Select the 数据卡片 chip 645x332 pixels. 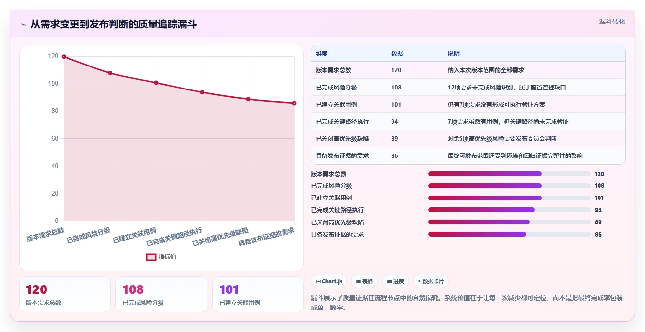tap(431, 281)
